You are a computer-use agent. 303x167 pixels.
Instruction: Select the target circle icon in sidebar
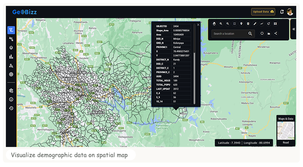coord(11,75)
